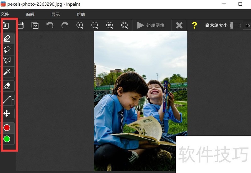This screenshot has height=173, width=251.
Task: Click the Open file icon
Action: coord(6,25)
